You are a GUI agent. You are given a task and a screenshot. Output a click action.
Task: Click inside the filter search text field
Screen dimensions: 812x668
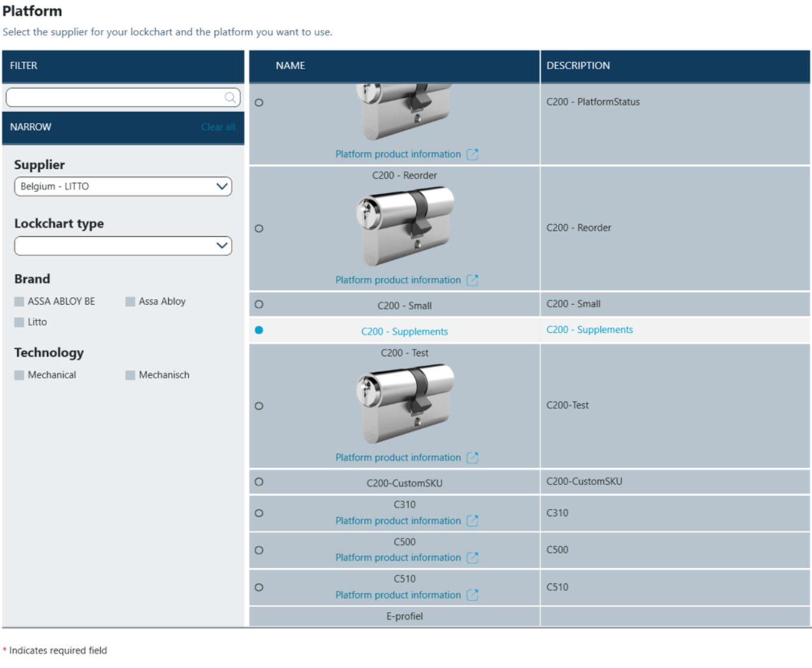click(x=113, y=97)
